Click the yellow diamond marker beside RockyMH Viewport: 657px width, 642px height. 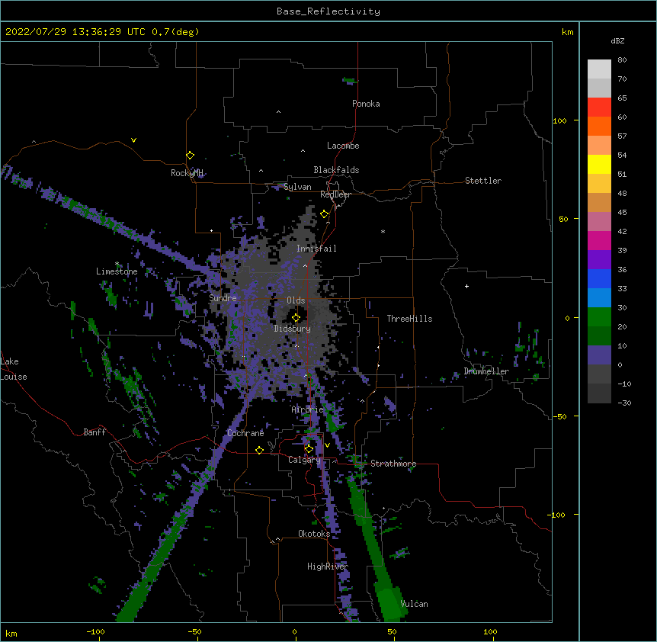[x=190, y=156]
